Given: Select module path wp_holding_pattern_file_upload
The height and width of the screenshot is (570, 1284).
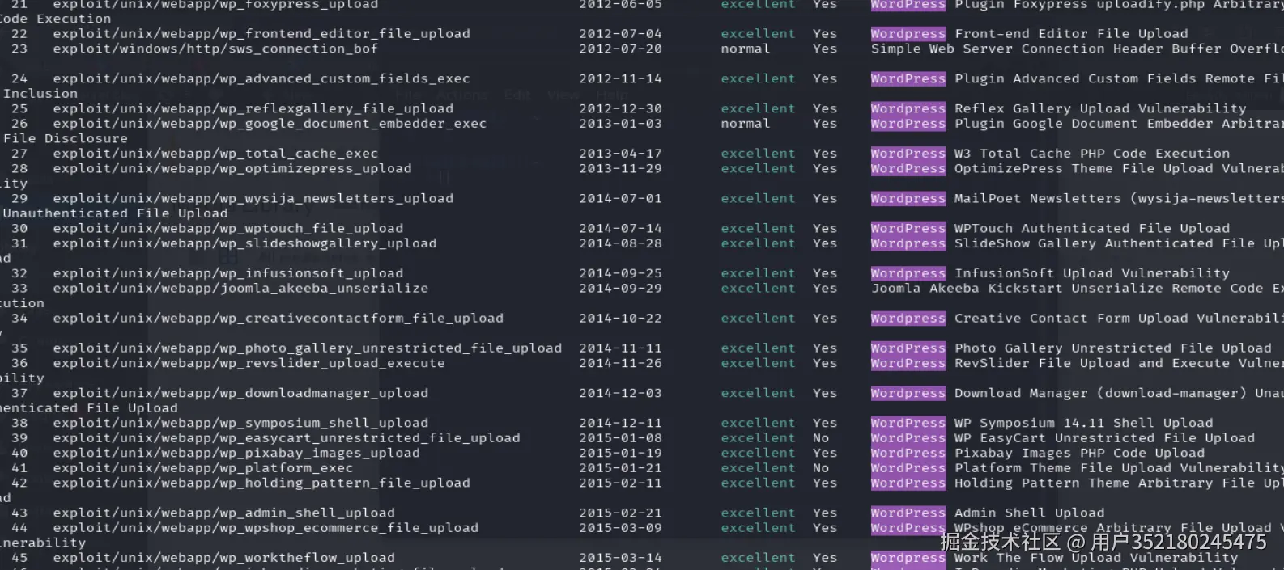Looking at the screenshot, I should [x=261, y=483].
